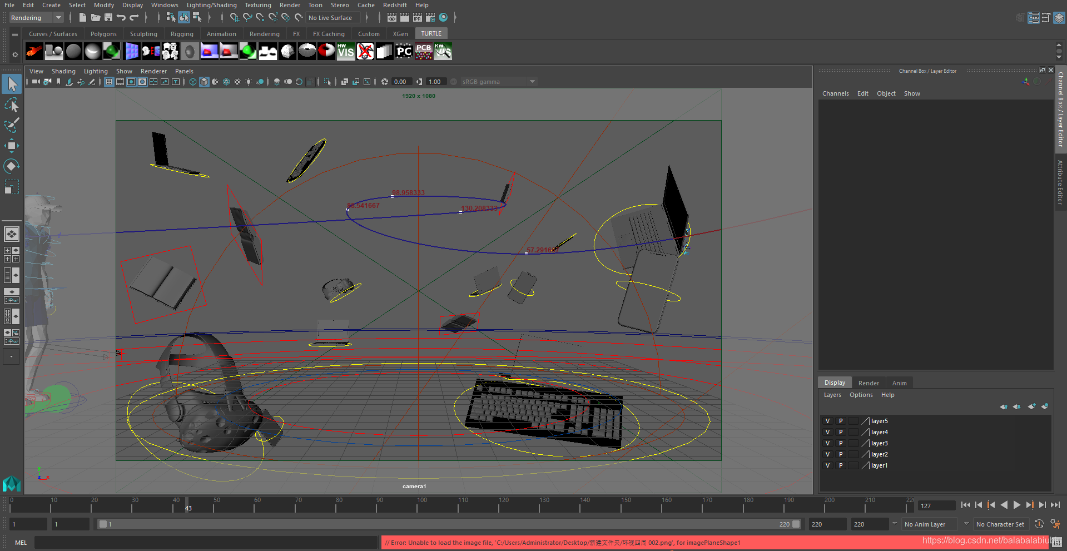
Task: Click the HW VIS shelf icon
Action: point(346,52)
